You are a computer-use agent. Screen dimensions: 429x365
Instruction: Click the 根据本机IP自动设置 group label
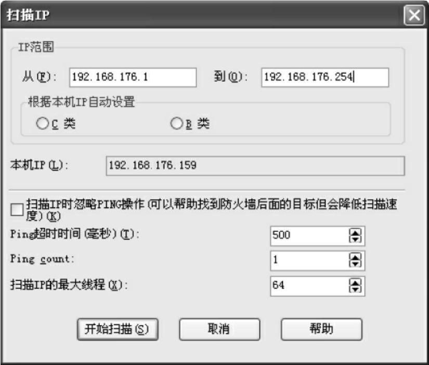81,102
